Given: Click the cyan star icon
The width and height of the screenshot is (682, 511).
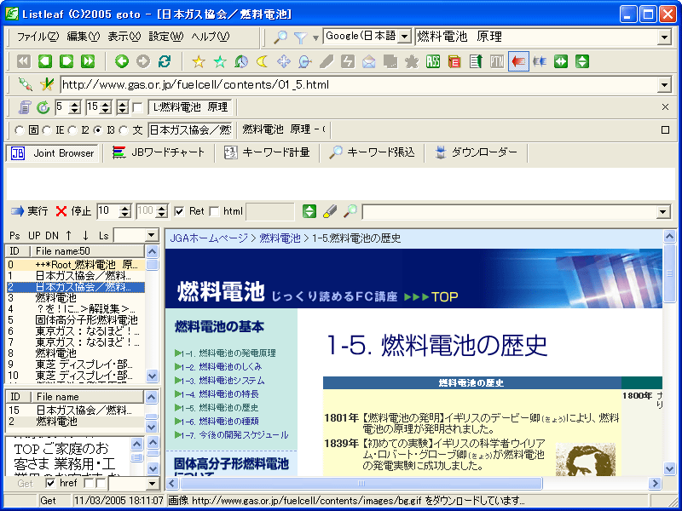Looking at the screenshot, I should (220, 61).
